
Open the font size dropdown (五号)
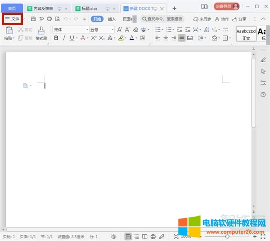tap(112, 30)
